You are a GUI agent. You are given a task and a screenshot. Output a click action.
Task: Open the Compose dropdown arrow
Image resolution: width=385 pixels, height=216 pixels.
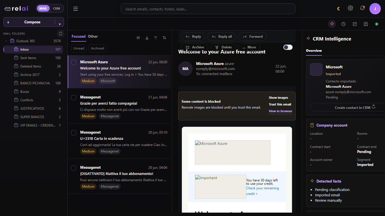click(60, 24)
